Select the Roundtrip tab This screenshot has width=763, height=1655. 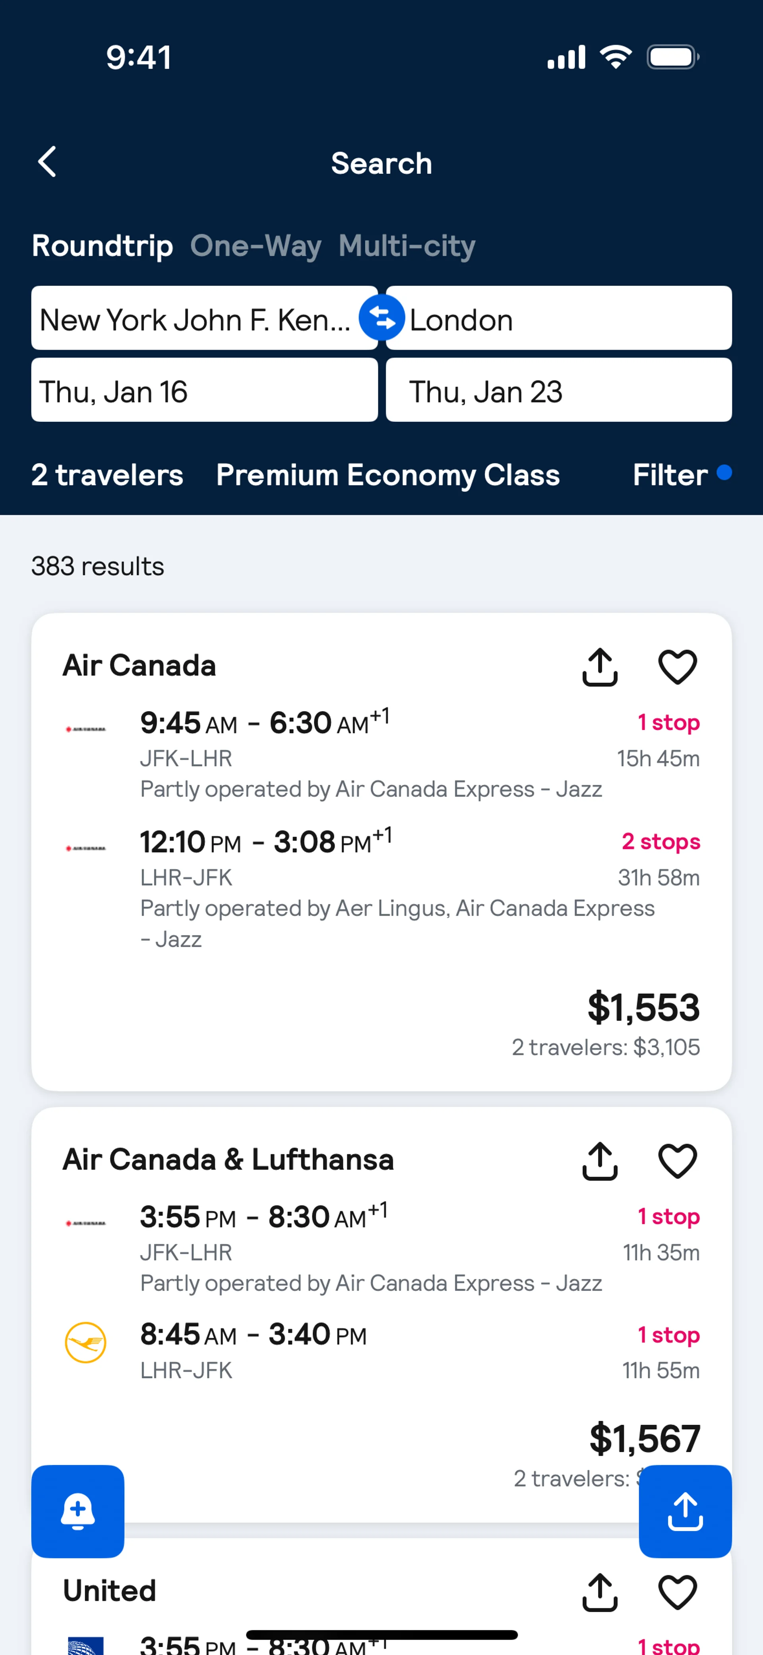(x=103, y=246)
